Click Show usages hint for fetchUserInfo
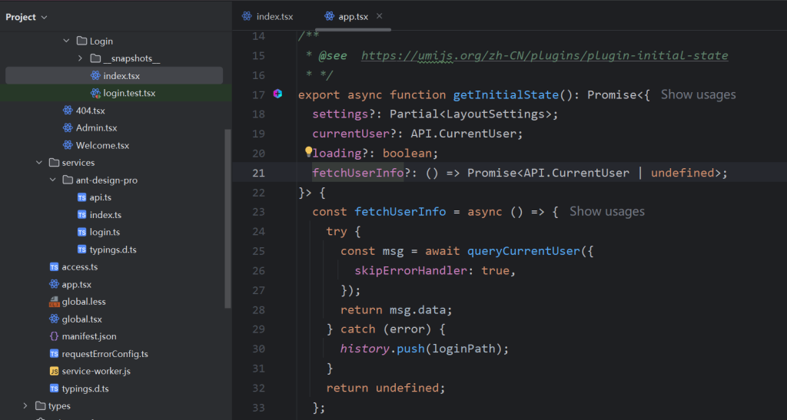Screen dimensions: 787x420 pos(607,211)
